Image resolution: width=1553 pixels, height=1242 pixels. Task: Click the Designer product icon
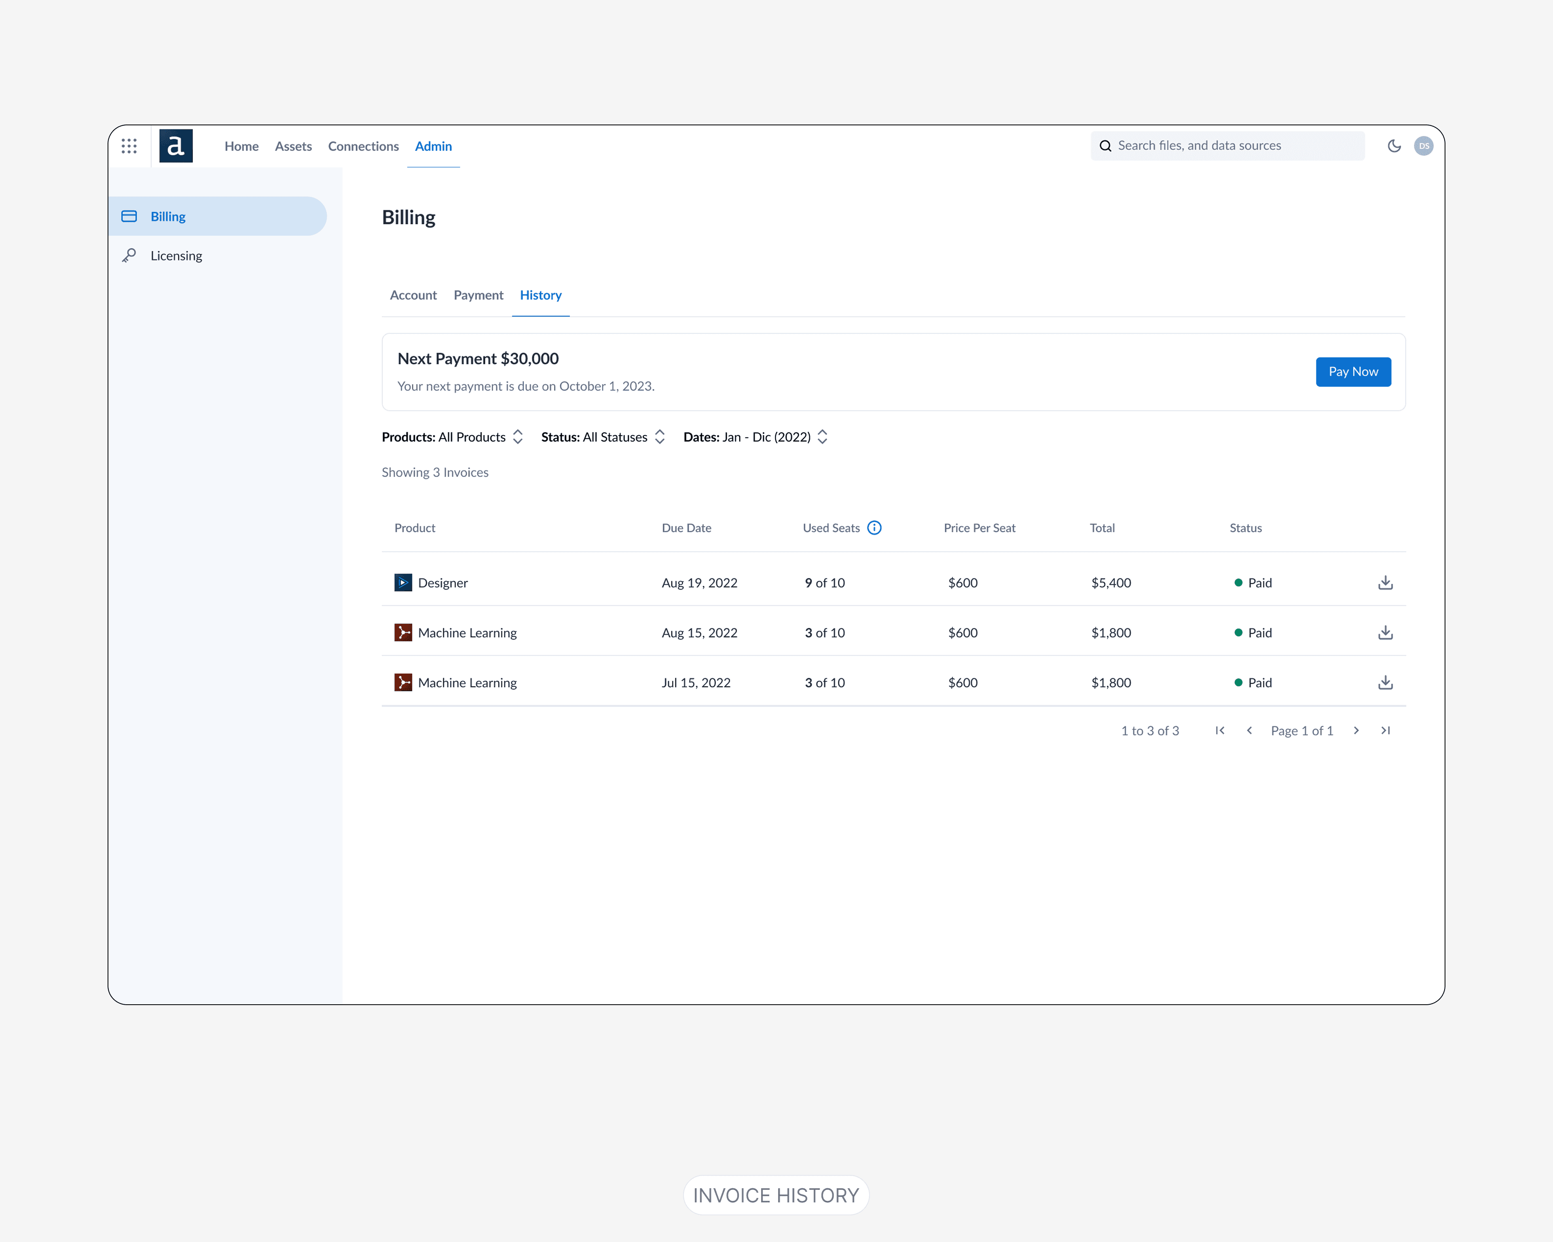[x=403, y=583]
